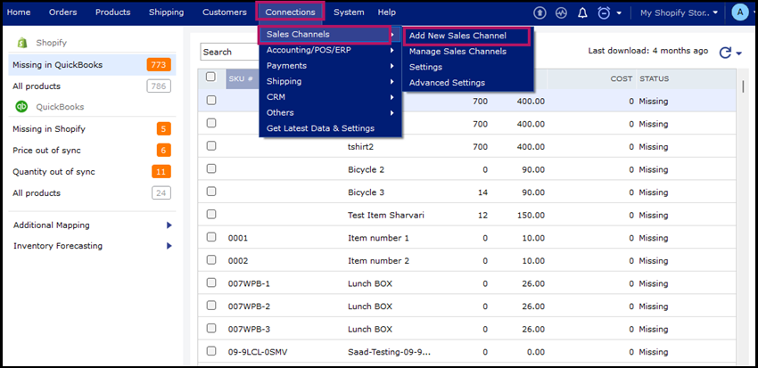
Task: Open the notifications bell
Action: pos(582,12)
